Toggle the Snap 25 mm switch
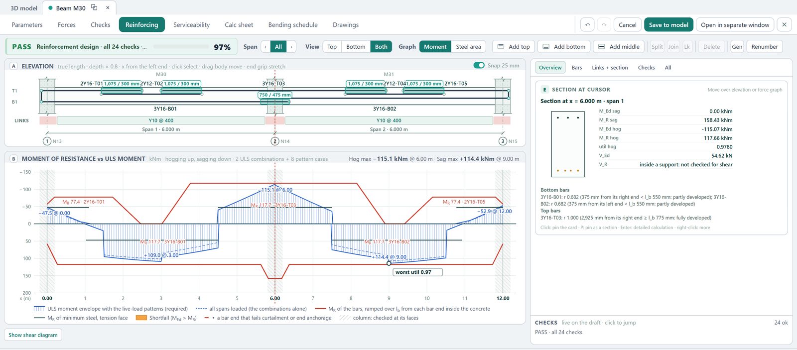797x350 pixels. click(479, 65)
